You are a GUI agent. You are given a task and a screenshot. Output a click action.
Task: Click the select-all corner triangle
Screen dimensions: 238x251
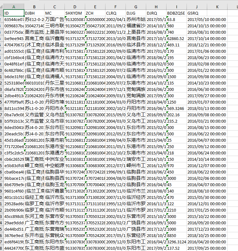(2, 7)
